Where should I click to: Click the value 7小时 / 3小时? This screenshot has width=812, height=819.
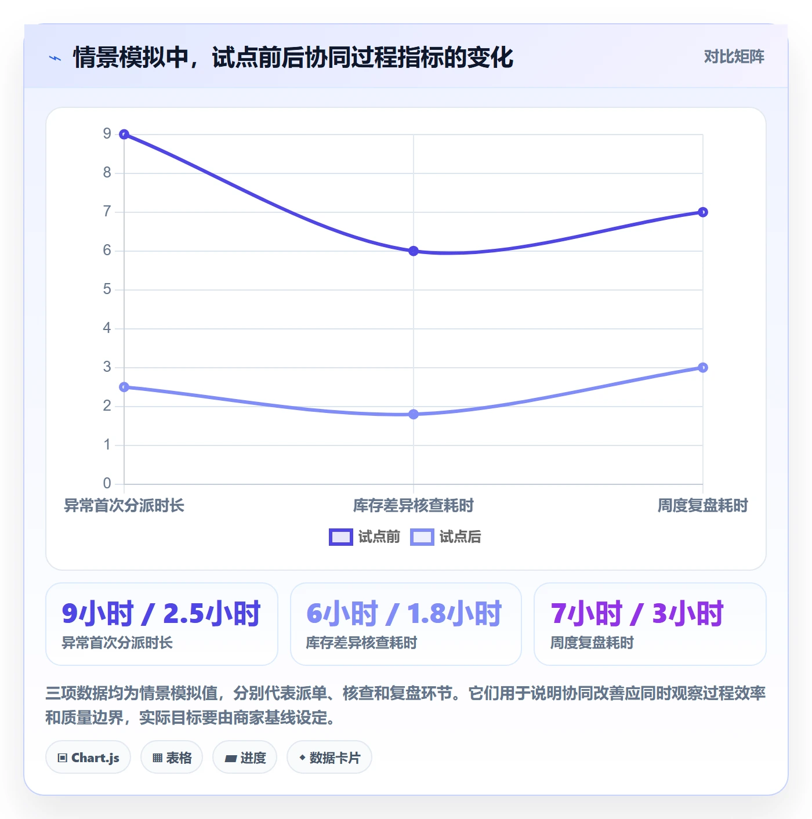[637, 614]
